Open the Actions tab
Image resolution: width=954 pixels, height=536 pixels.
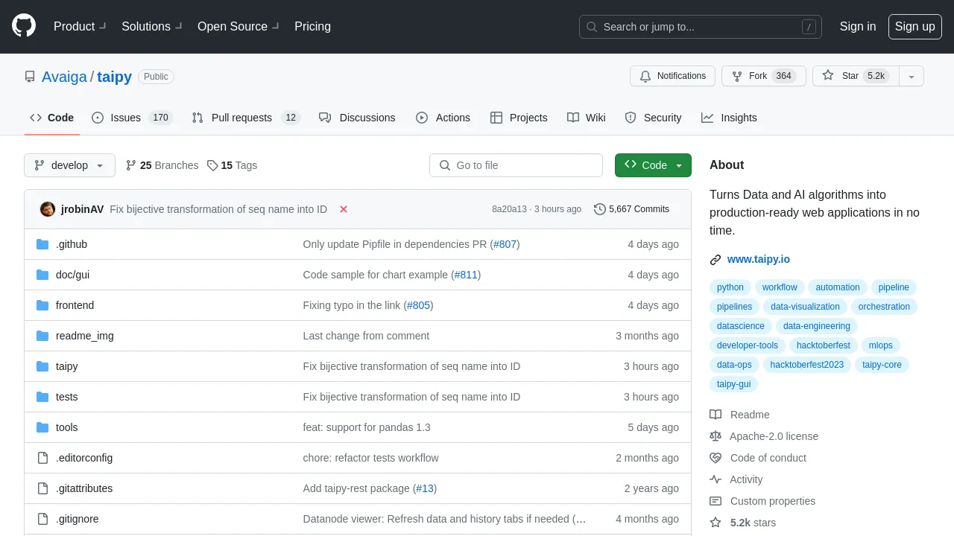[443, 118]
